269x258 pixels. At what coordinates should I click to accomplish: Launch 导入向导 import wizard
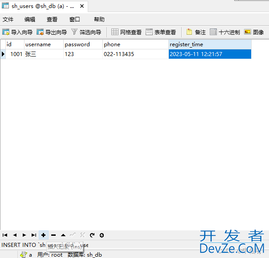[x=17, y=32]
